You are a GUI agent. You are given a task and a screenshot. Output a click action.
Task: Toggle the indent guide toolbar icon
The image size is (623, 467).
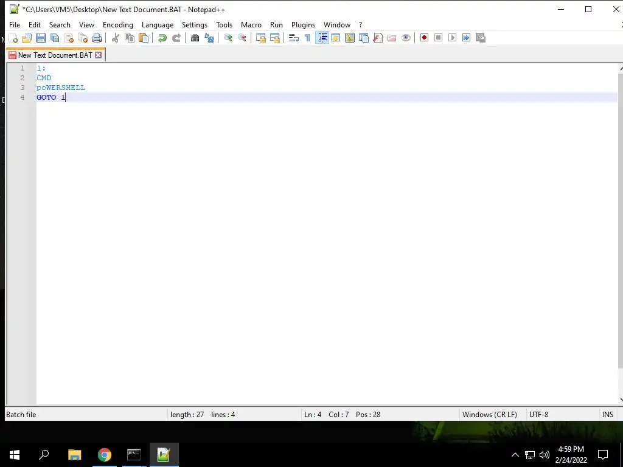pyautogui.click(x=322, y=38)
